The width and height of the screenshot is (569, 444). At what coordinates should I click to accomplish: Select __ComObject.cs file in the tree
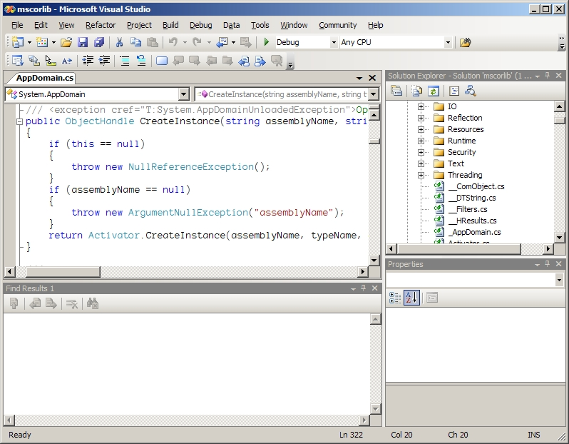click(476, 187)
